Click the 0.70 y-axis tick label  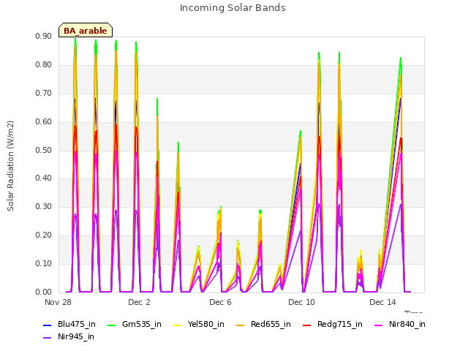(x=44, y=93)
